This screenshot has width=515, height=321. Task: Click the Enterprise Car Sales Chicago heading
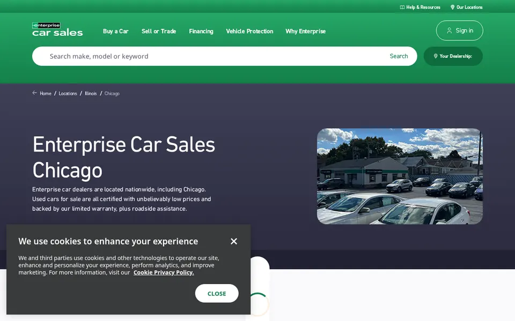[123, 157]
